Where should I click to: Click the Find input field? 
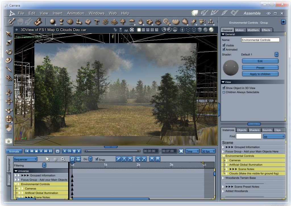pyautogui.click(x=249, y=136)
